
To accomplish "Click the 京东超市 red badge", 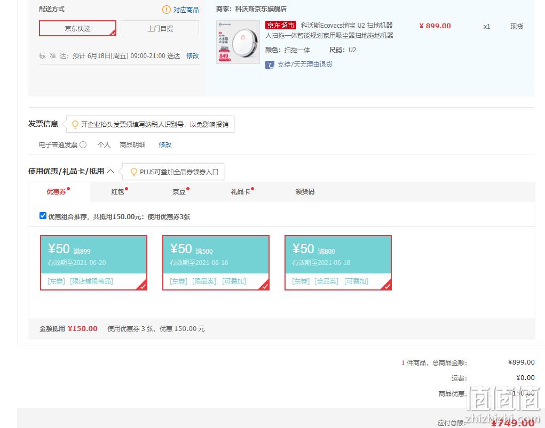I will coord(280,26).
